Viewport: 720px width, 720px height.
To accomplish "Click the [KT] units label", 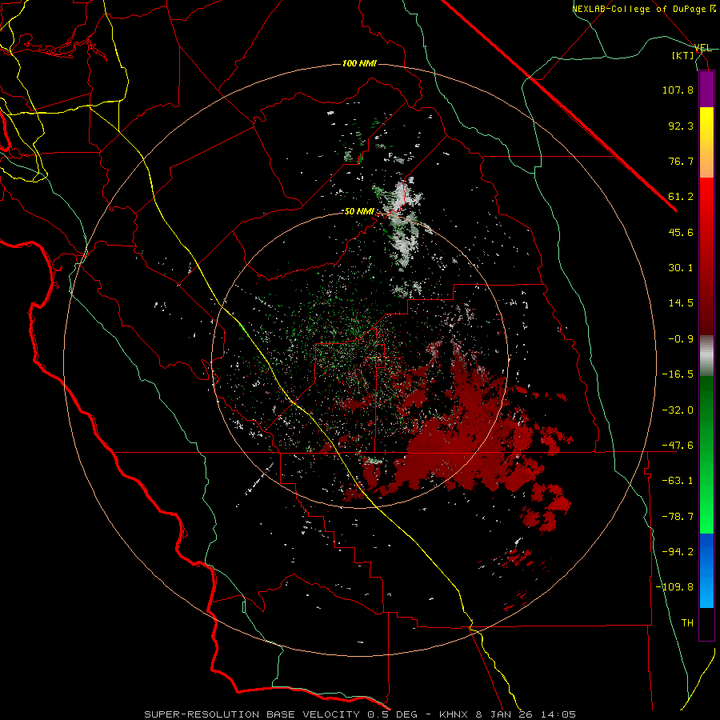I will (682, 55).
